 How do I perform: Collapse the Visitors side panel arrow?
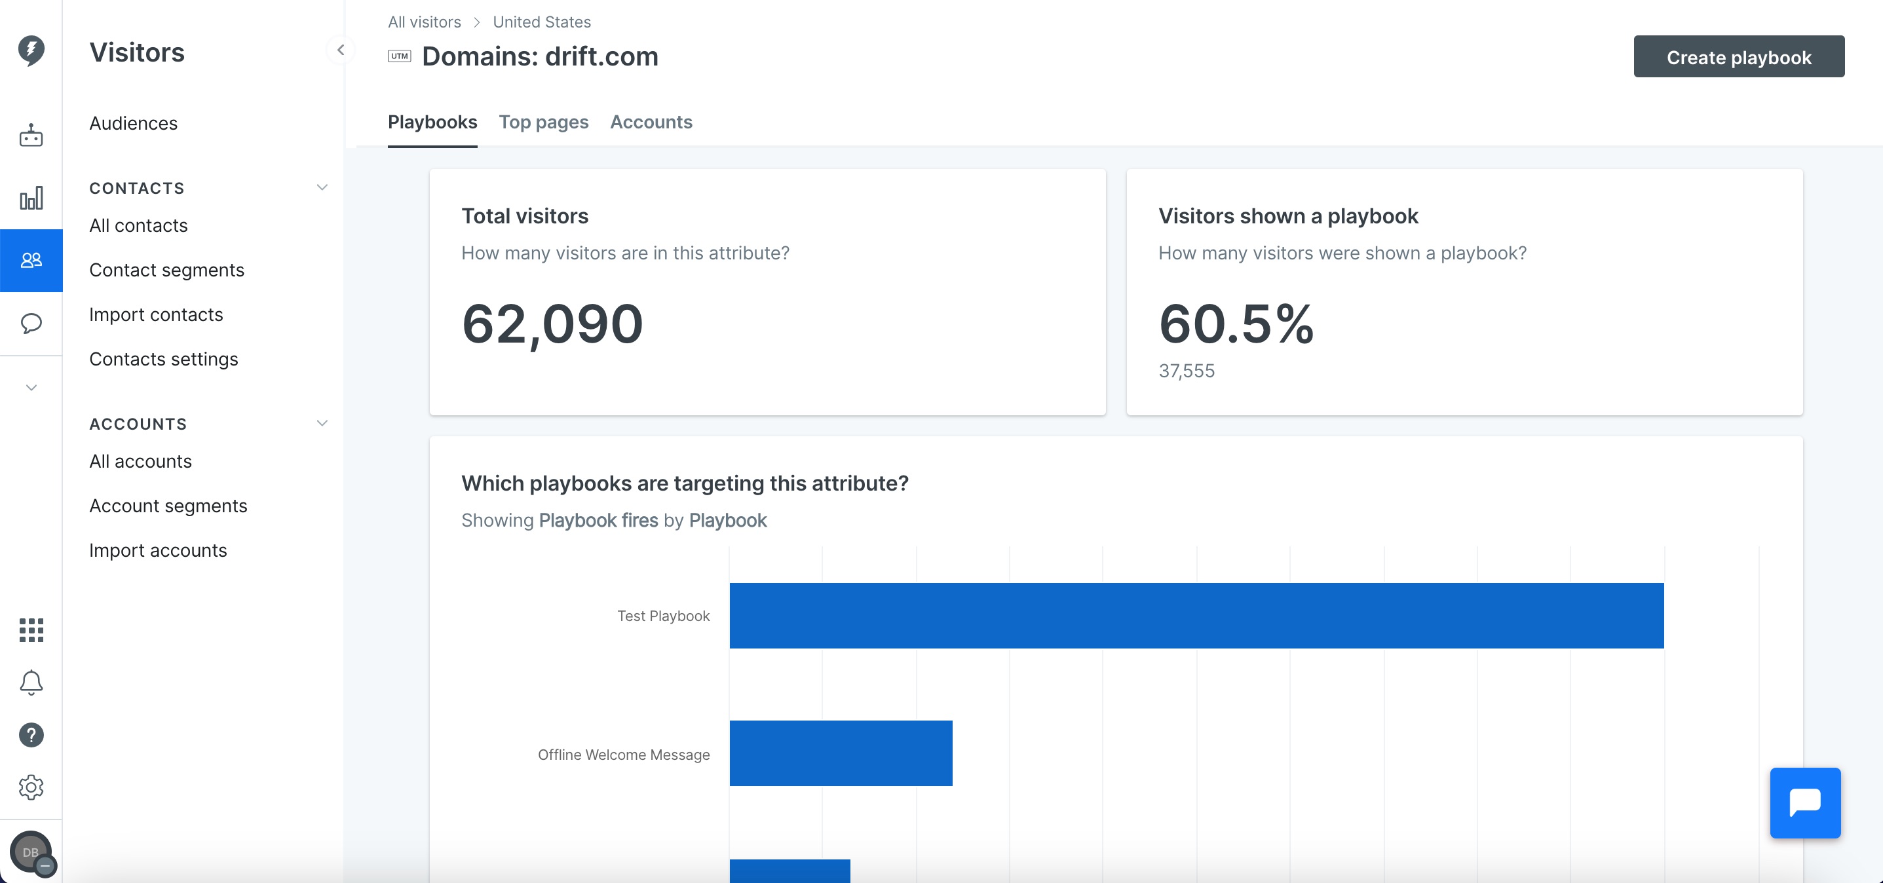click(x=340, y=50)
